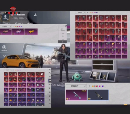
Task: Click the add friend icon beside Nnnnnnn
Action: coord(35,15)
